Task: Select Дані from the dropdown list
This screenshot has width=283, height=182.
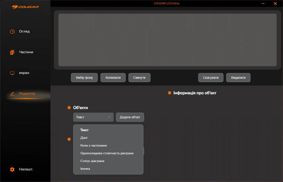Action: coord(84,138)
